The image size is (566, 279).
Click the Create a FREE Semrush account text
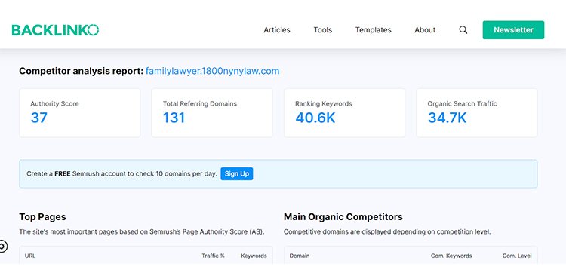click(x=122, y=173)
